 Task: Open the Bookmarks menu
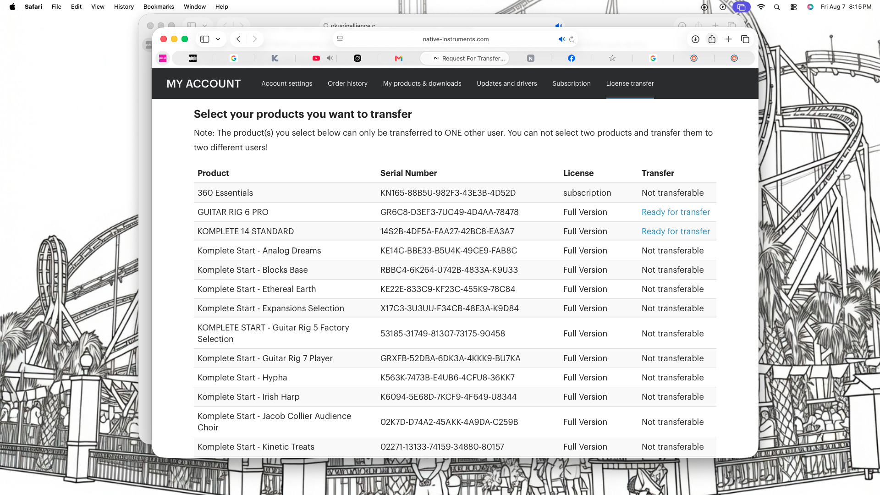tap(159, 7)
